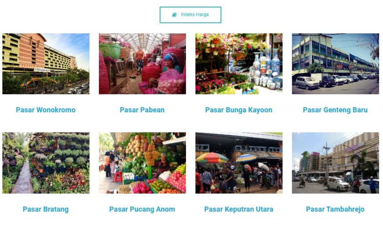Click the book icon in Indeks Harga button
The width and height of the screenshot is (383, 225).
point(174,15)
